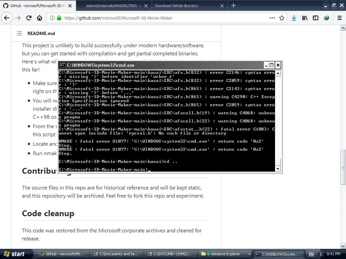Switch to GitHub Firefox taskbar button
Image resolution: width=346 pixels, height=259 pixels.
(62, 254)
